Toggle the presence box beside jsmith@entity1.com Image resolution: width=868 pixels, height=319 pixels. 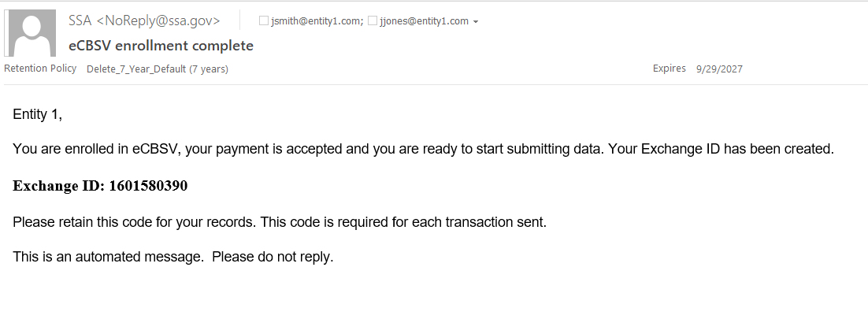264,21
